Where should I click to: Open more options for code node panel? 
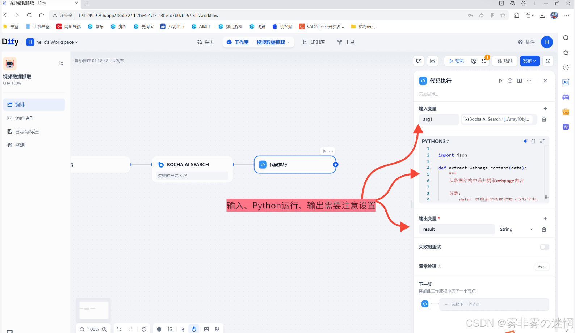[529, 81]
